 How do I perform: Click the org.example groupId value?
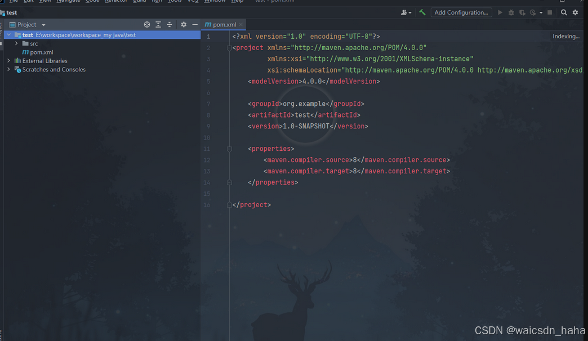[304, 104]
